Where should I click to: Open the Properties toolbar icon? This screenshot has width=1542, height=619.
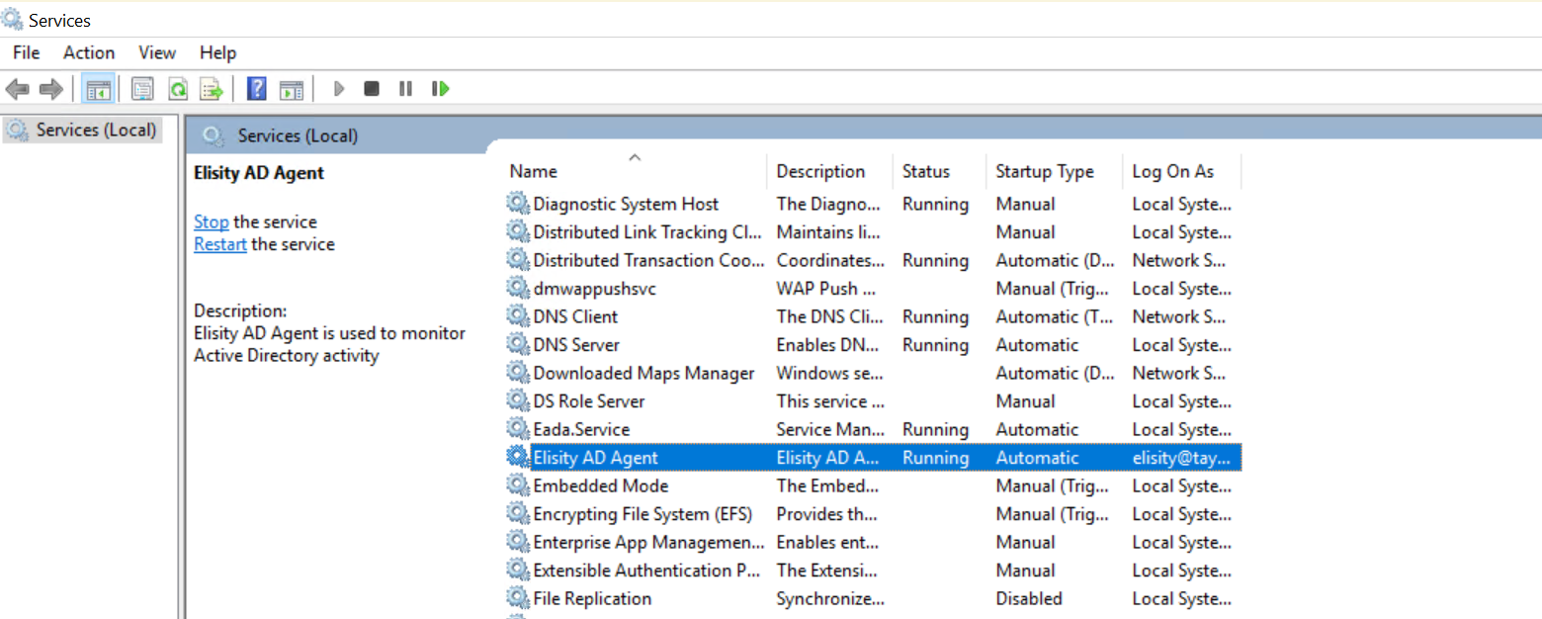click(142, 89)
